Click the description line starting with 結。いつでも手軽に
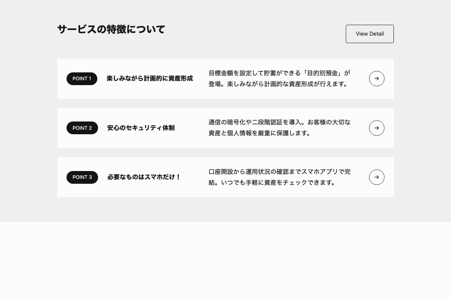The width and height of the screenshot is (451, 300). pos(272,183)
